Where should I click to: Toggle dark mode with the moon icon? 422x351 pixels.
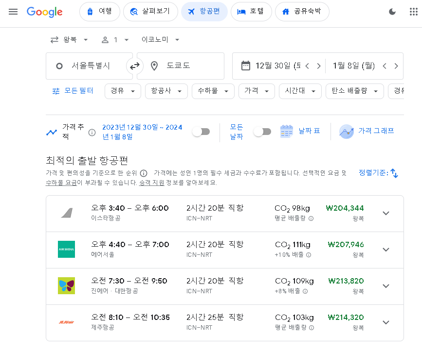pos(392,12)
